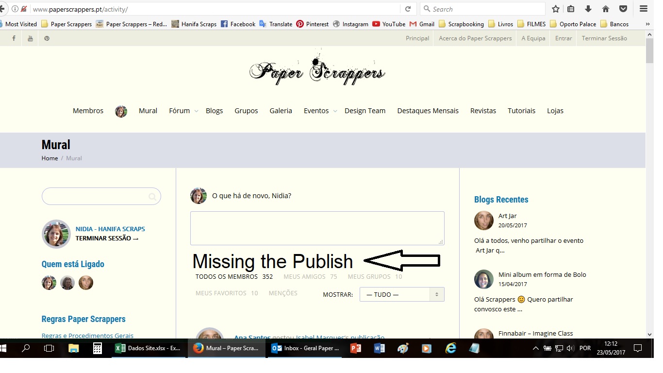Open the YouTube icon in site header
This screenshot has height=373, width=663.
pyautogui.click(x=30, y=38)
